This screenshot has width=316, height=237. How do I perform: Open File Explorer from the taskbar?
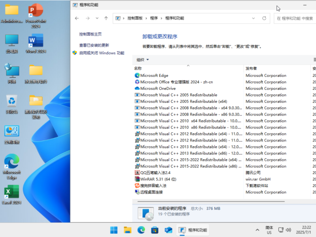tap(127, 230)
